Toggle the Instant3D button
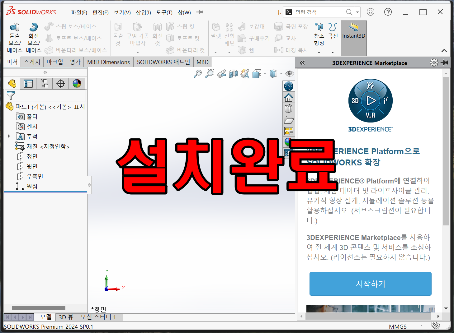The image size is (454, 333). [x=354, y=38]
